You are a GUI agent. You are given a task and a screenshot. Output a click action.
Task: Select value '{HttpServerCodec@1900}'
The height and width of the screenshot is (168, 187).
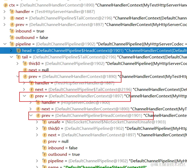coord(85,103)
